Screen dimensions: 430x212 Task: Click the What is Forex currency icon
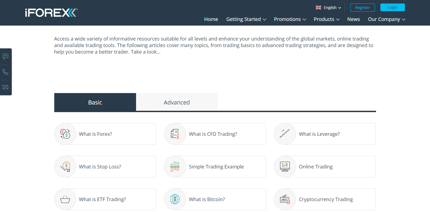point(65,134)
